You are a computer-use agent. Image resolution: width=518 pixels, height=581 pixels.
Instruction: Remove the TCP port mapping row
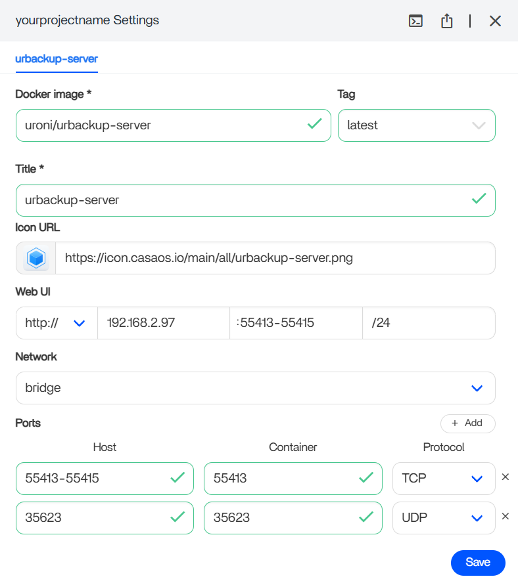coord(505,477)
